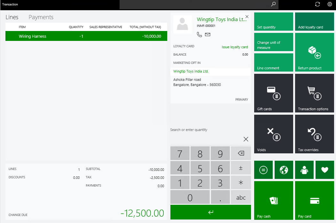
Task: Email the customer via the envelope icon
Action: (207, 35)
